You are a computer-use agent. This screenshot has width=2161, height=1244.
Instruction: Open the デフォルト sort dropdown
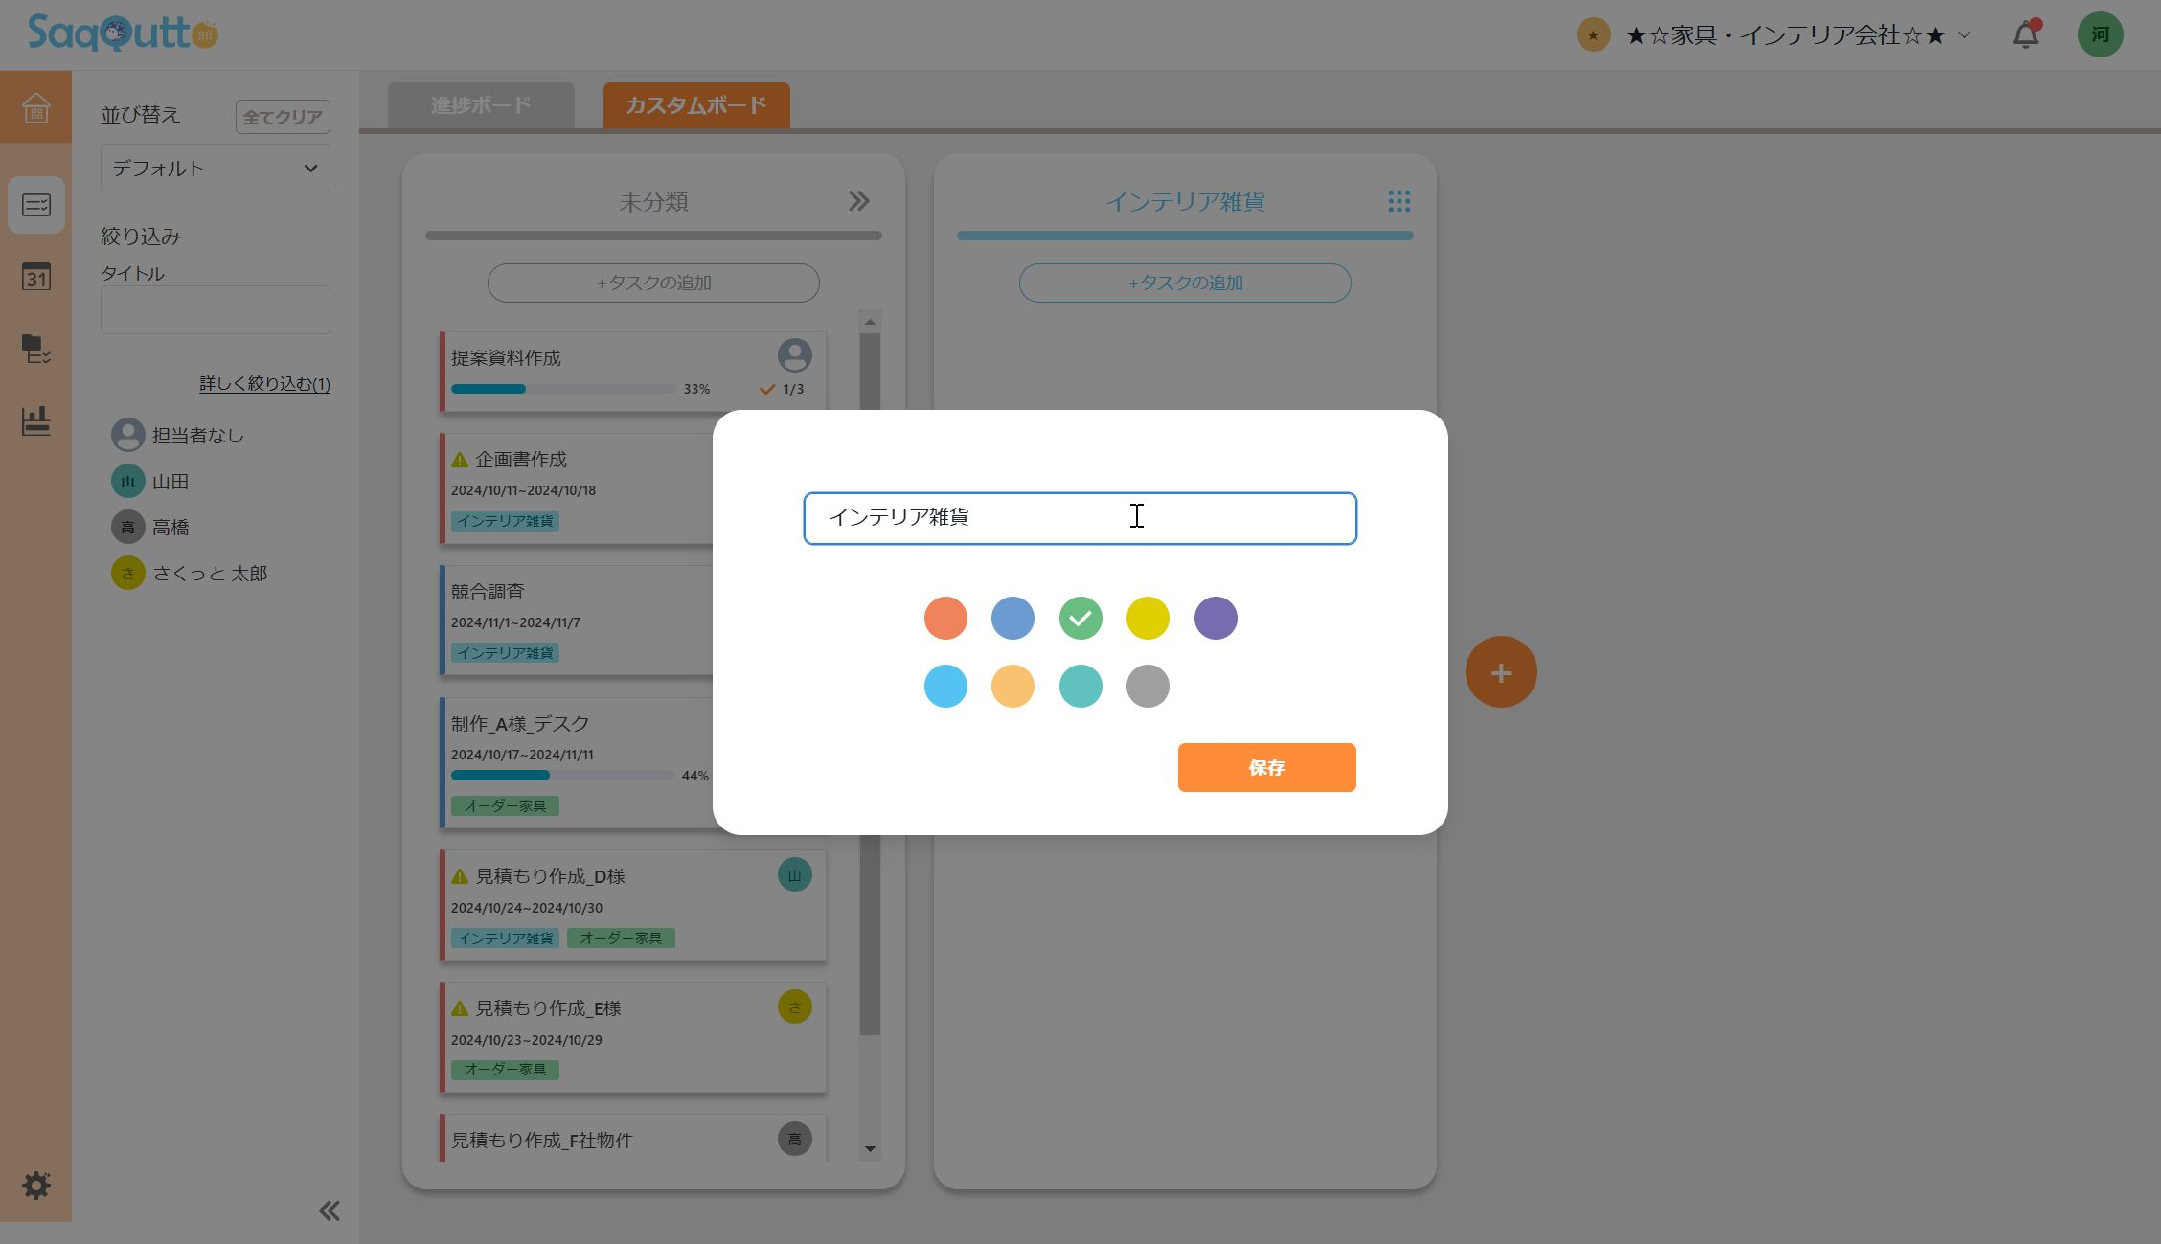pyautogui.click(x=215, y=169)
